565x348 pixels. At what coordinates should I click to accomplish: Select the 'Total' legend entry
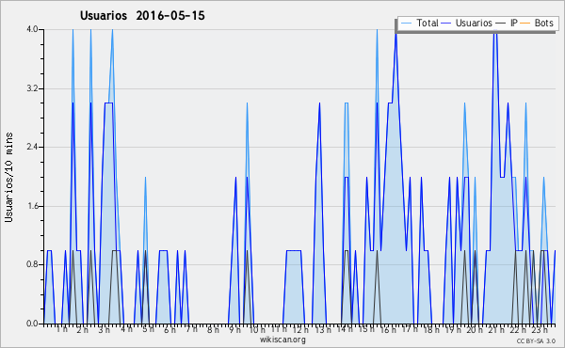click(x=428, y=23)
